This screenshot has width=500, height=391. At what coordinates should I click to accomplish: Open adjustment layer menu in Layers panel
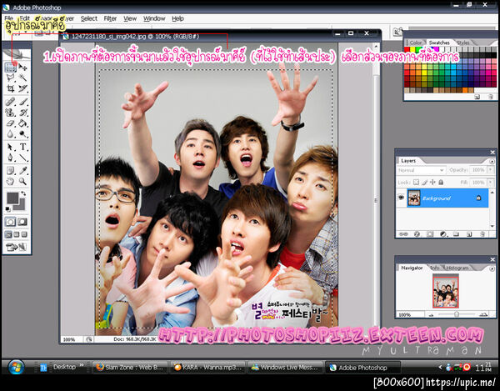[x=443, y=234]
